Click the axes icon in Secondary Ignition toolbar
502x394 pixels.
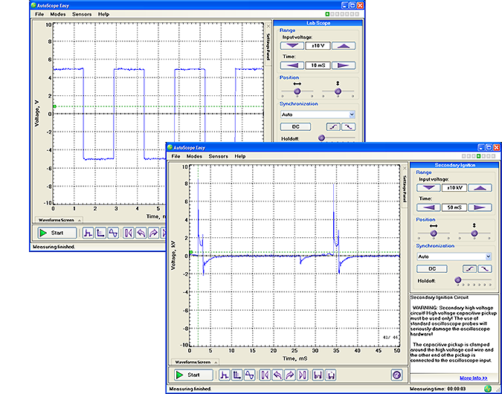(x=236, y=375)
